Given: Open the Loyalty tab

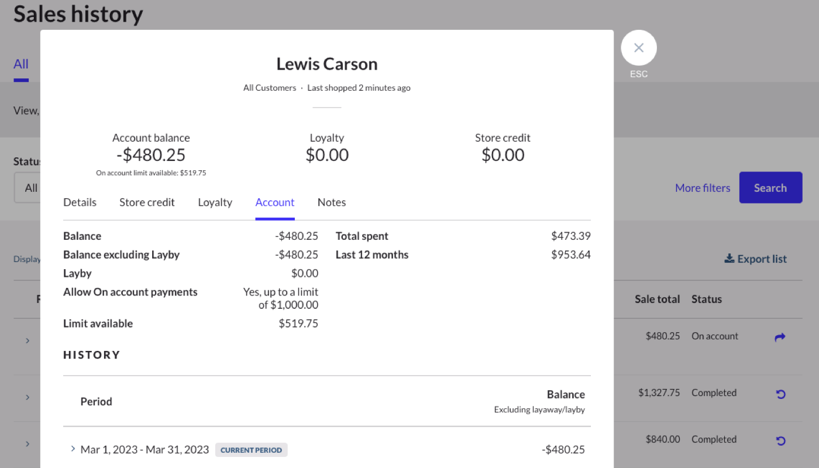Looking at the screenshot, I should [x=215, y=202].
